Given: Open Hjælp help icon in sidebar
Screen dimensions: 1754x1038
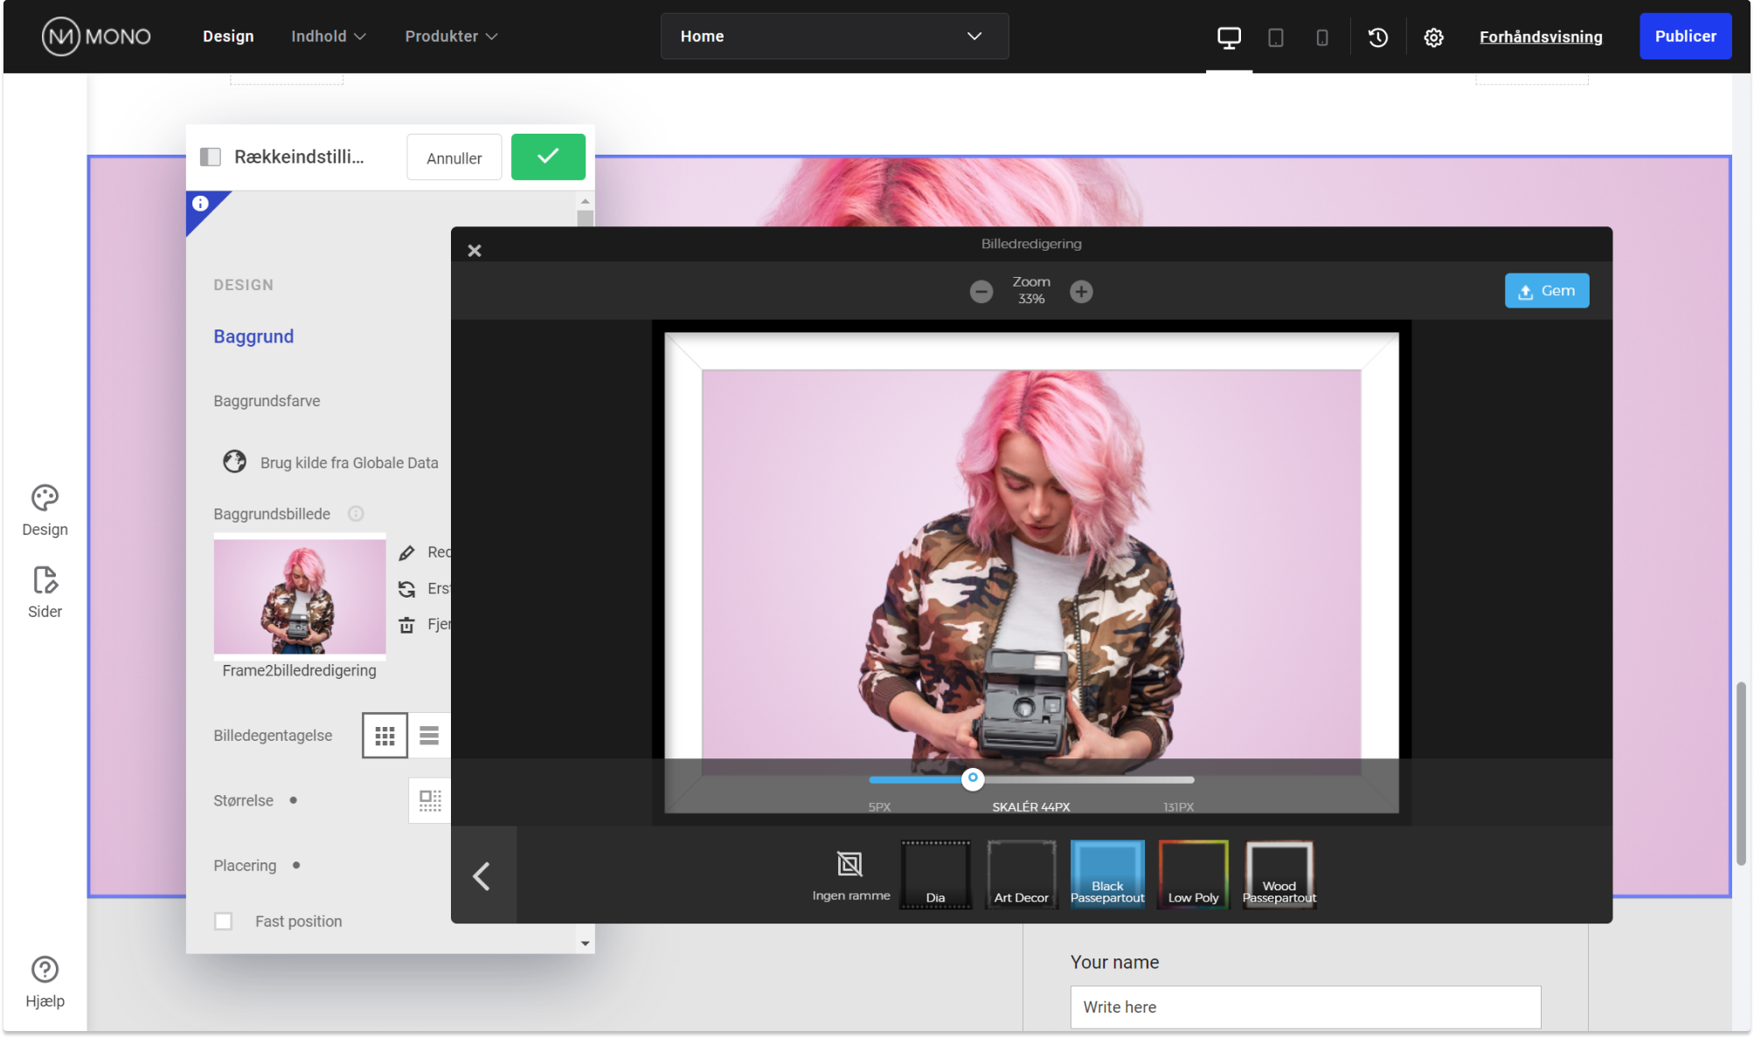Looking at the screenshot, I should [x=45, y=970].
